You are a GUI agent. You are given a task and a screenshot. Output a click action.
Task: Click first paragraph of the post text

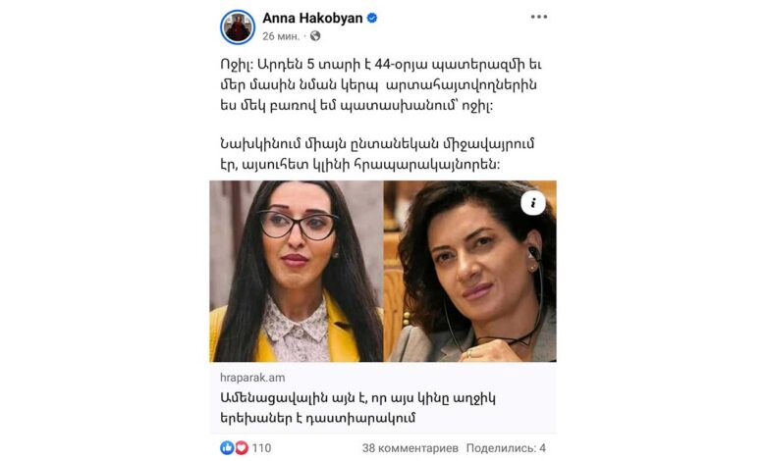click(x=381, y=85)
